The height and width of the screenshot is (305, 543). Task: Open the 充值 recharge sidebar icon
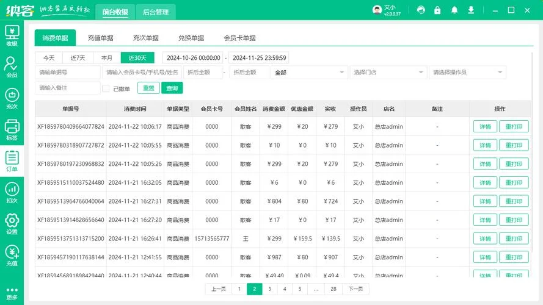(12, 256)
